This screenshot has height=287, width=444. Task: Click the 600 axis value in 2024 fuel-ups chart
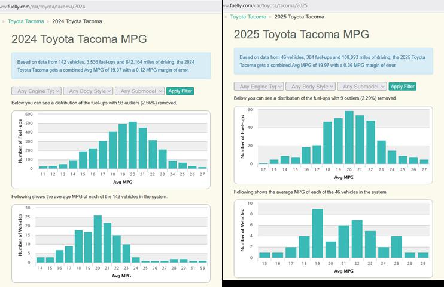coord(29,115)
